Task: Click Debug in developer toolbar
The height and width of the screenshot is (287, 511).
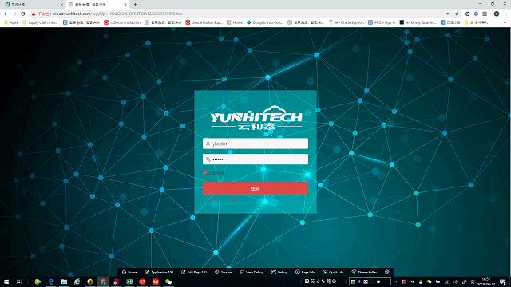Action: point(279,272)
